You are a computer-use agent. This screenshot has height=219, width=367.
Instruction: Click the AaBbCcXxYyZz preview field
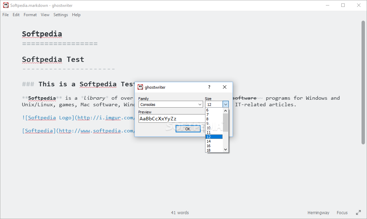pos(171,119)
